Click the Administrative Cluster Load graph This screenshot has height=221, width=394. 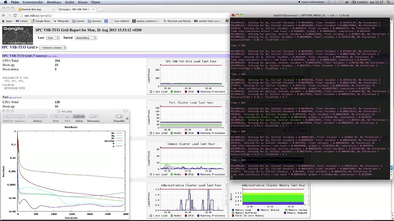click(x=187, y=200)
